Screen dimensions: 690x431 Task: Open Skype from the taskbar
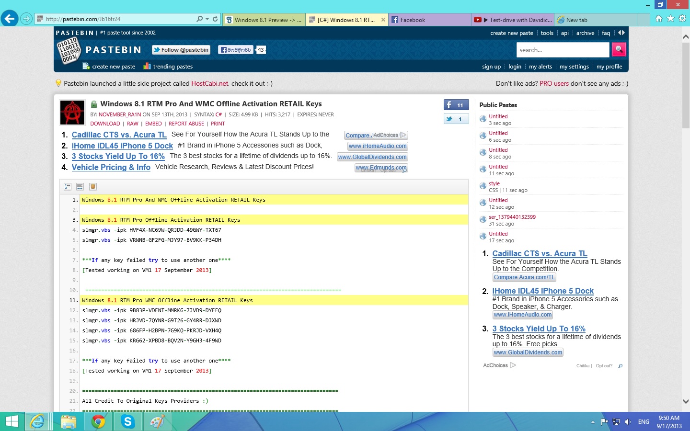click(127, 421)
